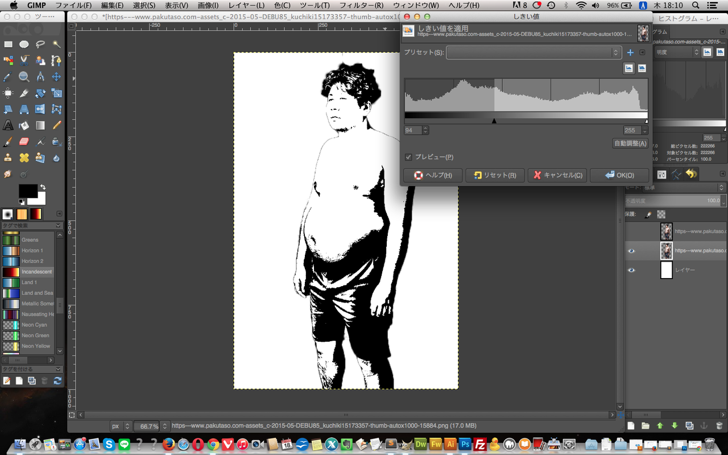
Task: Add preset with the plus icon
Action: click(x=630, y=52)
